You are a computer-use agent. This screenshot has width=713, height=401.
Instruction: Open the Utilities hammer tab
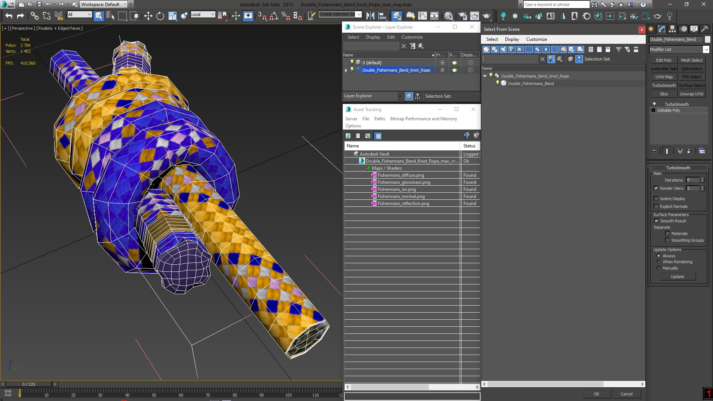pos(704,29)
